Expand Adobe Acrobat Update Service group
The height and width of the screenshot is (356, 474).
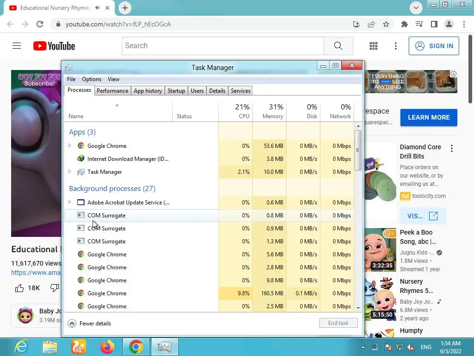tap(70, 202)
